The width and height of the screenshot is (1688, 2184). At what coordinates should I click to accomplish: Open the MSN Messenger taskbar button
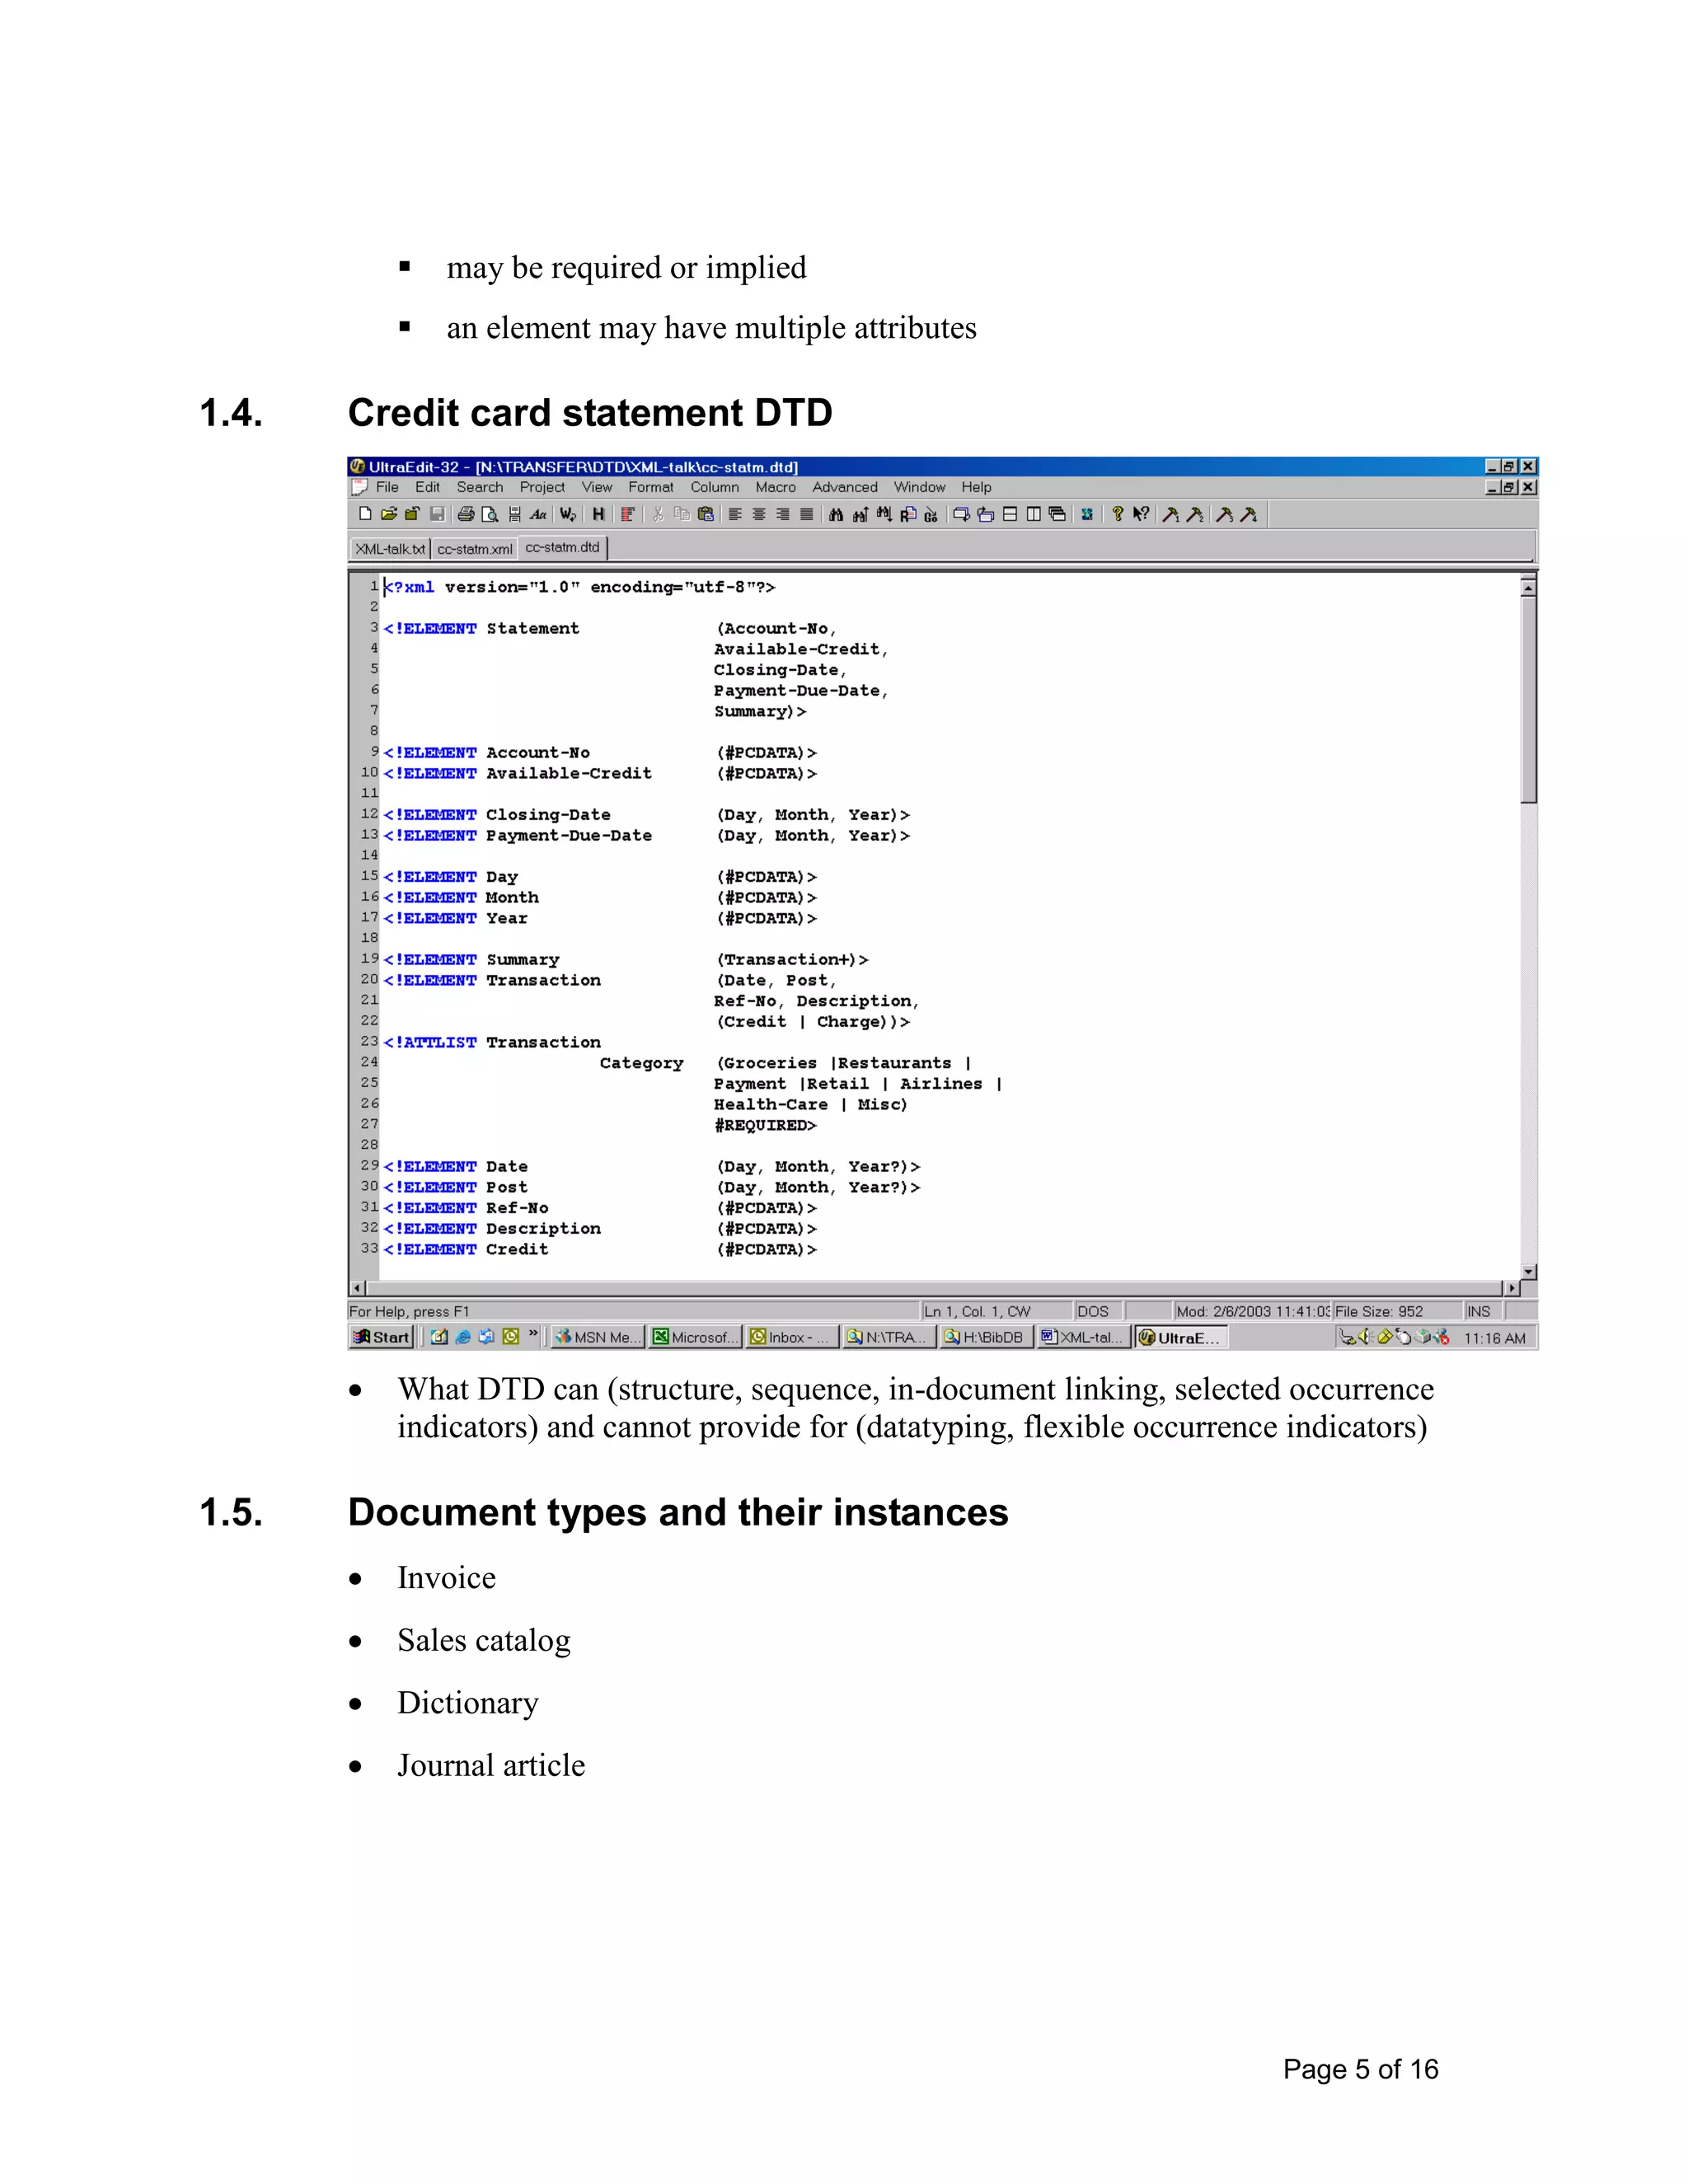pyautogui.click(x=598, y=1337)
